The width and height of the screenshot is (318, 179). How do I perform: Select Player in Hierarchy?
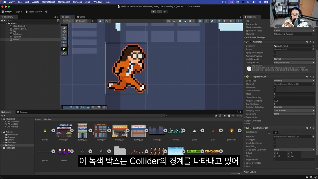(x=16, y=40)
